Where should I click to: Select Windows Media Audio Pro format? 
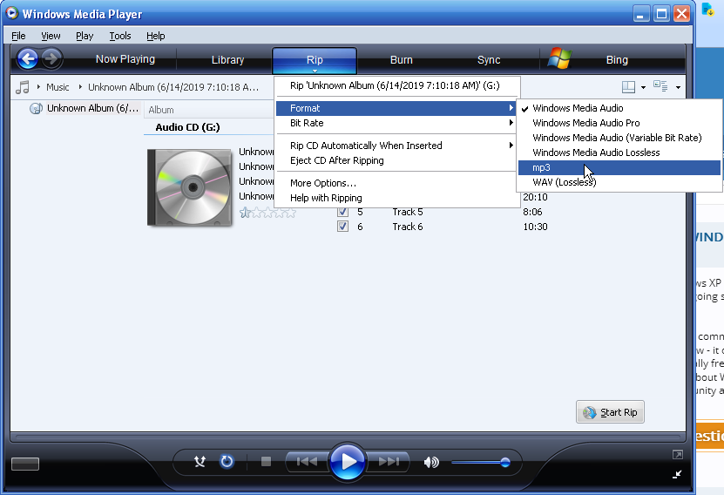point(619,123)
